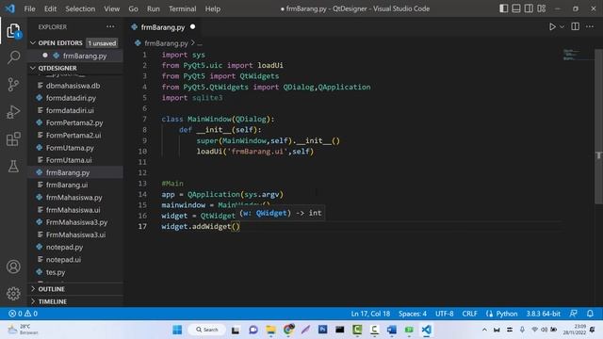This screenshot has height=339, width=603.
Task: Open the Run and Debug view
Action: pos(13,112)
